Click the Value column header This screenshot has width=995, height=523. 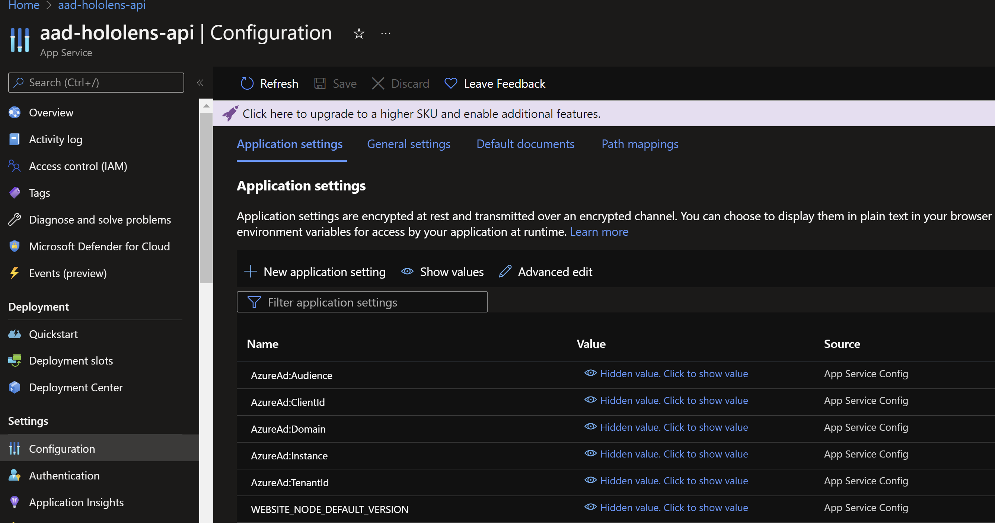(591, 343)
